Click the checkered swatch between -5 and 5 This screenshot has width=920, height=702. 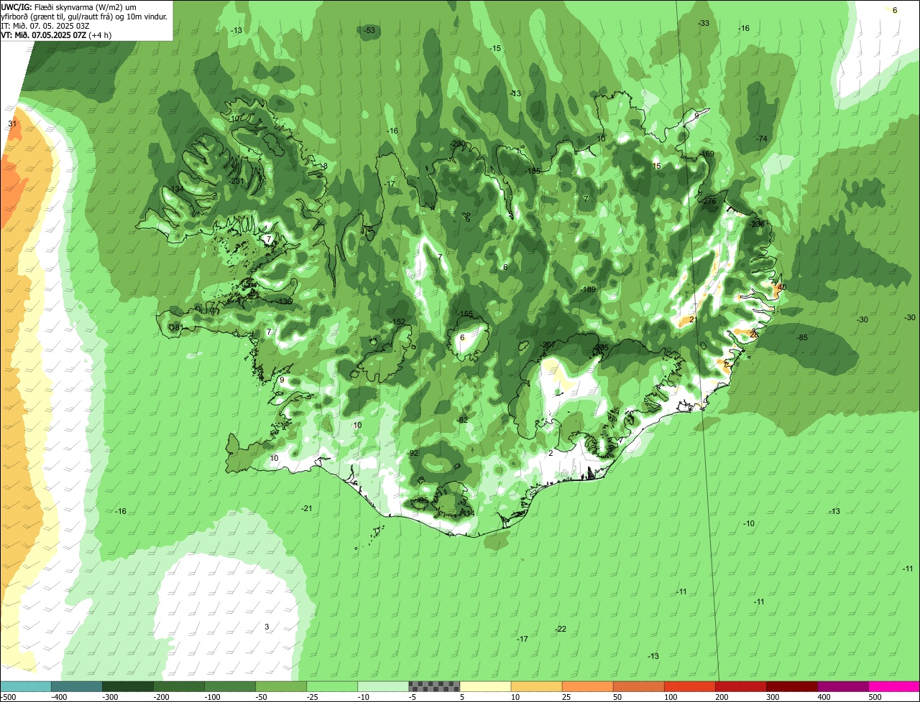click(x=434, y=687)
